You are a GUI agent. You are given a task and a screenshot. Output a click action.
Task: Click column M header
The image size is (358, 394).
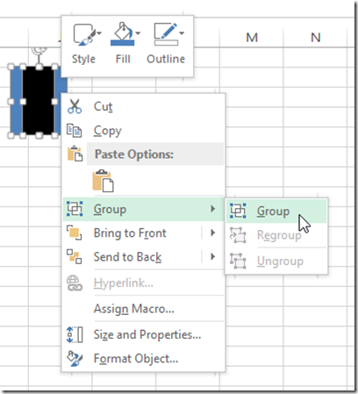point(252,38)
